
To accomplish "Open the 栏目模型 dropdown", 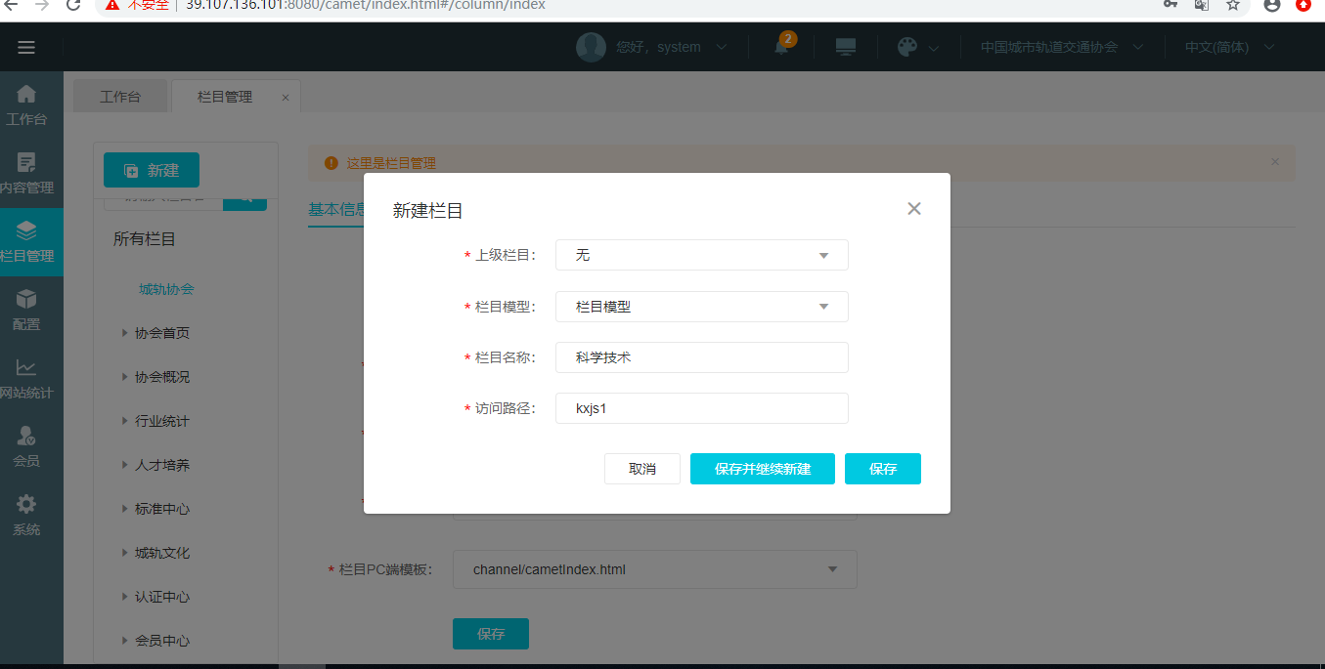I will pyautogui.click(x=701, y=307).
